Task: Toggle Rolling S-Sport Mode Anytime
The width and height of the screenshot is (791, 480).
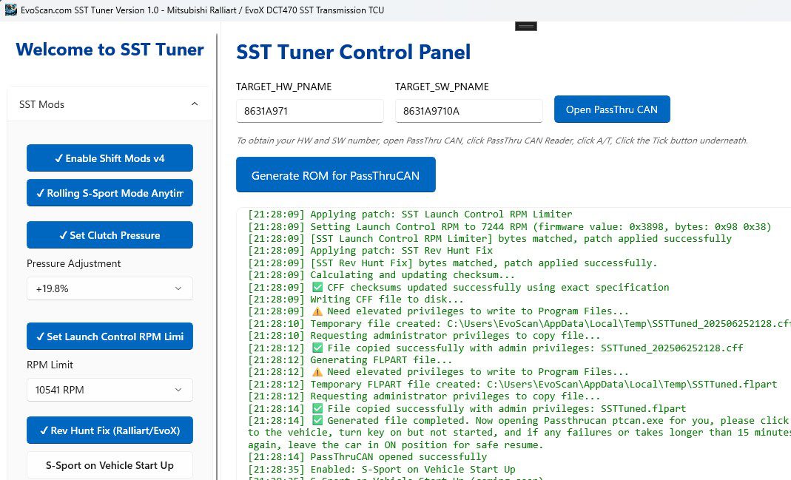Action: click(x=110, y=193)
